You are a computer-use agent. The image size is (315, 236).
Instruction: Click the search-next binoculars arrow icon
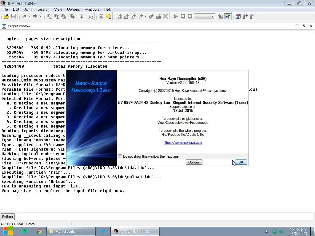point(73,17)
